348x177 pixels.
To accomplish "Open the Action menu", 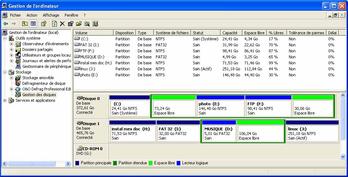I will (32, 15).
